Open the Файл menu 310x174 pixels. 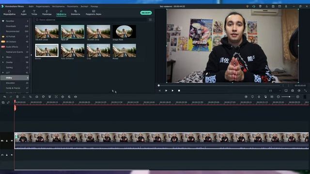pos(31,6)
